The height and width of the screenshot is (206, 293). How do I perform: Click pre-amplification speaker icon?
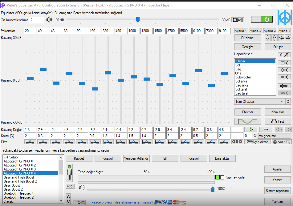[49, 20]
